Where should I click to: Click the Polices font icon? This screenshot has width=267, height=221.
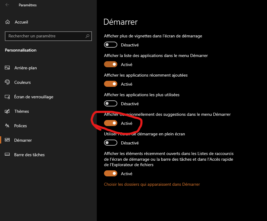pos(8,126)
